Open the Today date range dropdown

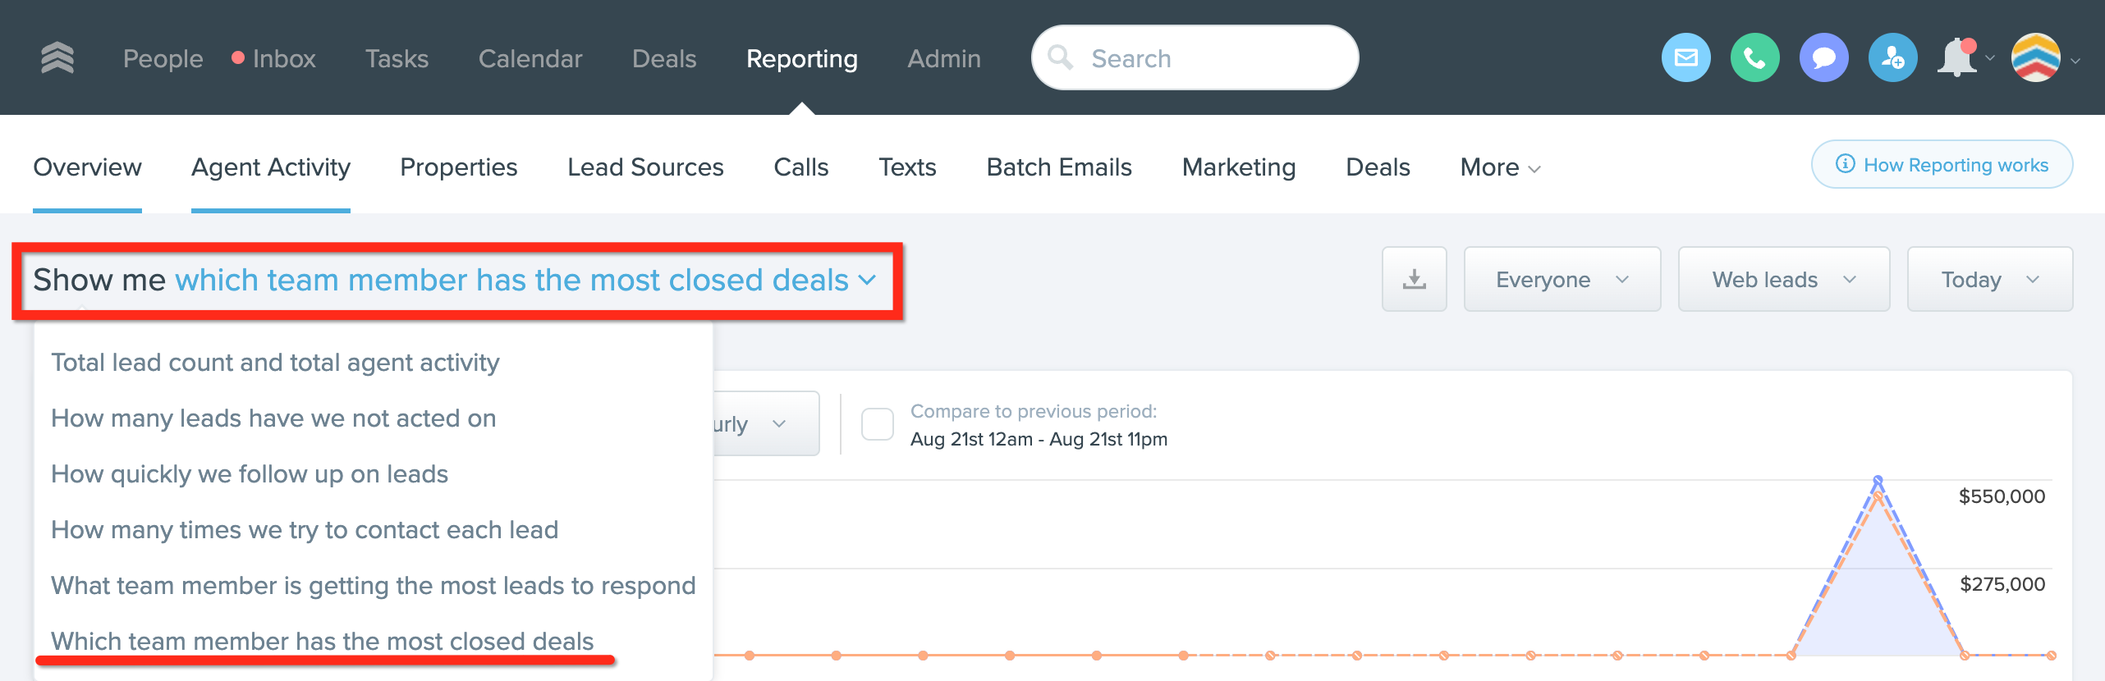1989,279
